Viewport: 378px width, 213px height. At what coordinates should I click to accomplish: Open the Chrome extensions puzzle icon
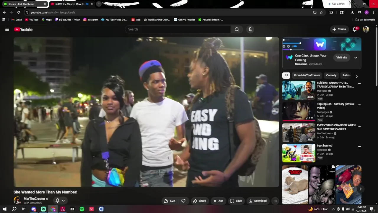tap(331, 12)
